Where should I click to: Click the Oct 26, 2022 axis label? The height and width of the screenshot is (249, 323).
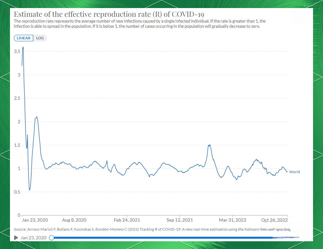coord(274,220)
